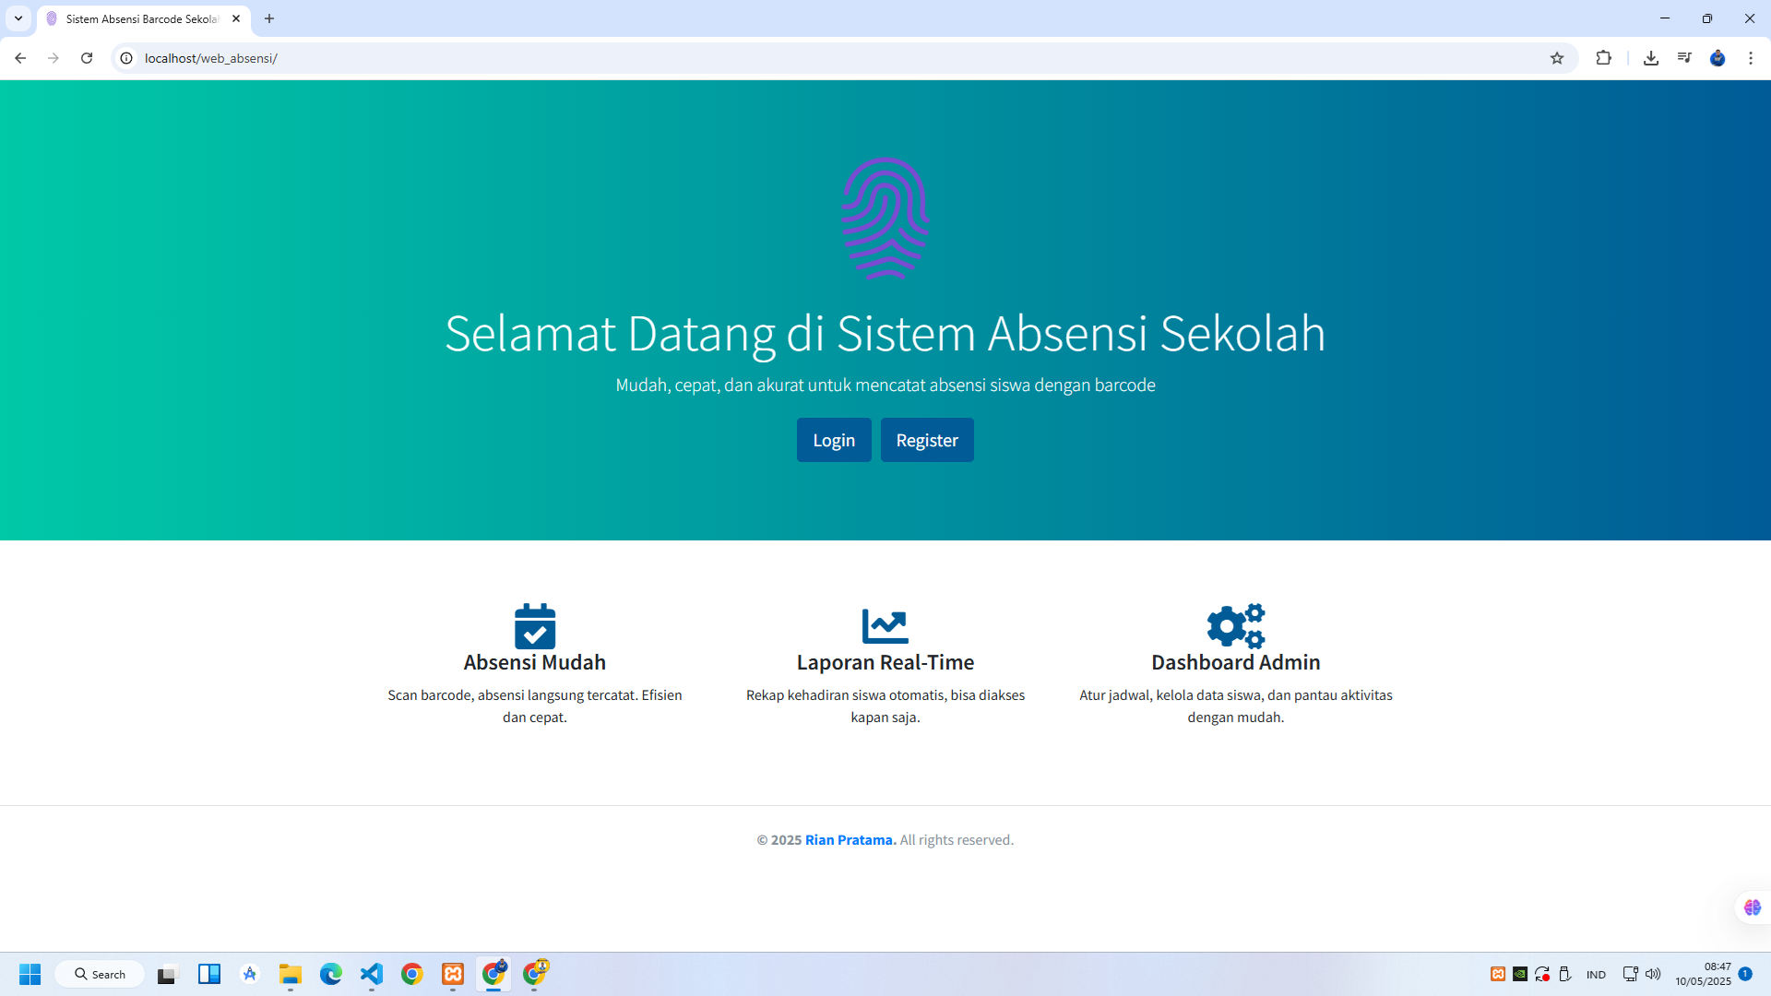Switch the IND keyboard language indicator
This screenshot has width=1771, height=996.
(x=1596, y=974)
